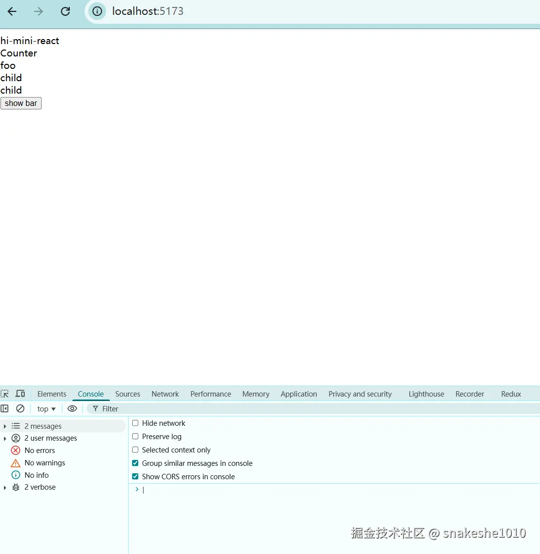Check the Preserve log option
Image resolution: width=540 pixels, height=554 pixels.
point(135,436)
